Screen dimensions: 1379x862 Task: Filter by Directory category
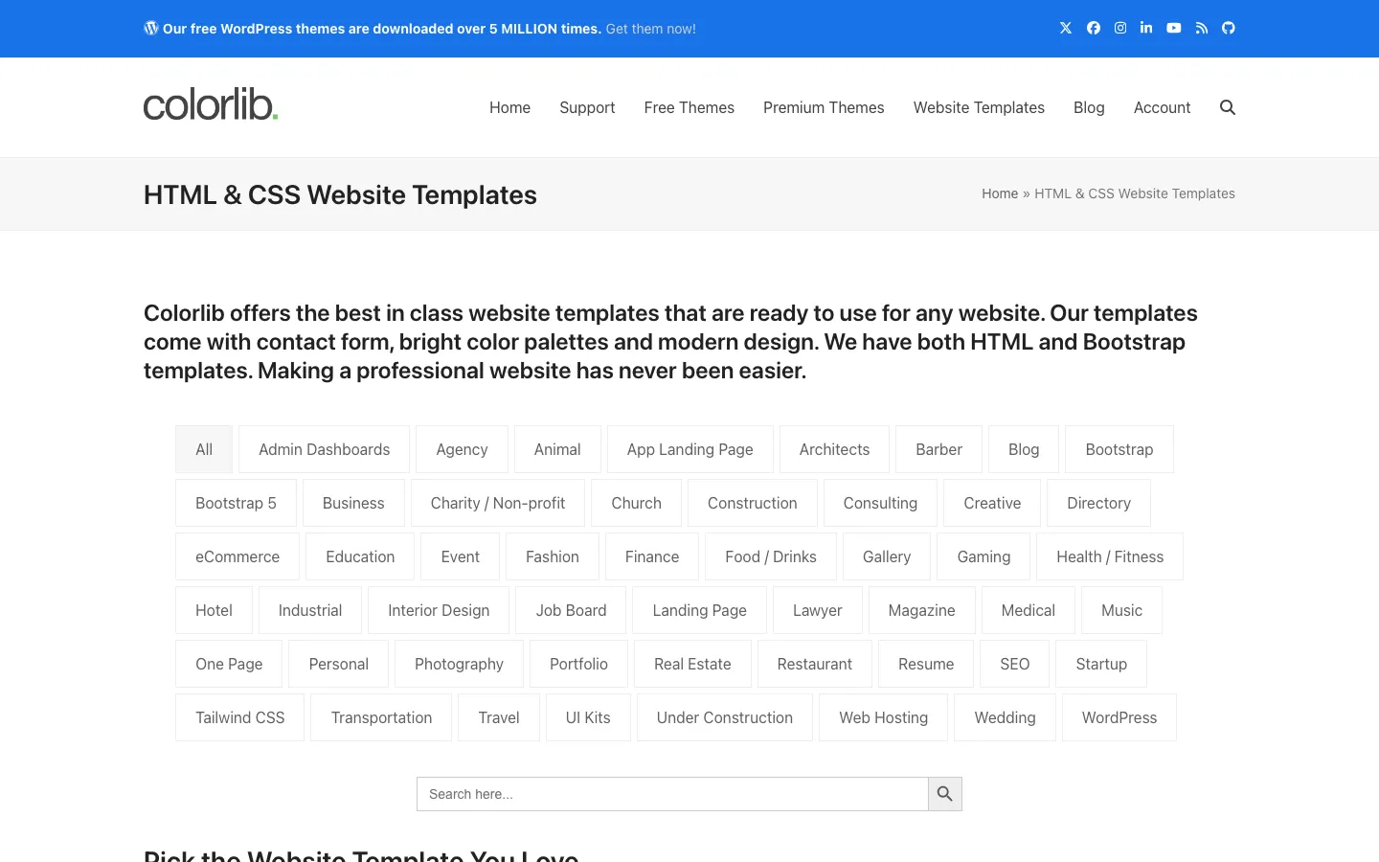pyautogui.click(x=1098, y=503)
